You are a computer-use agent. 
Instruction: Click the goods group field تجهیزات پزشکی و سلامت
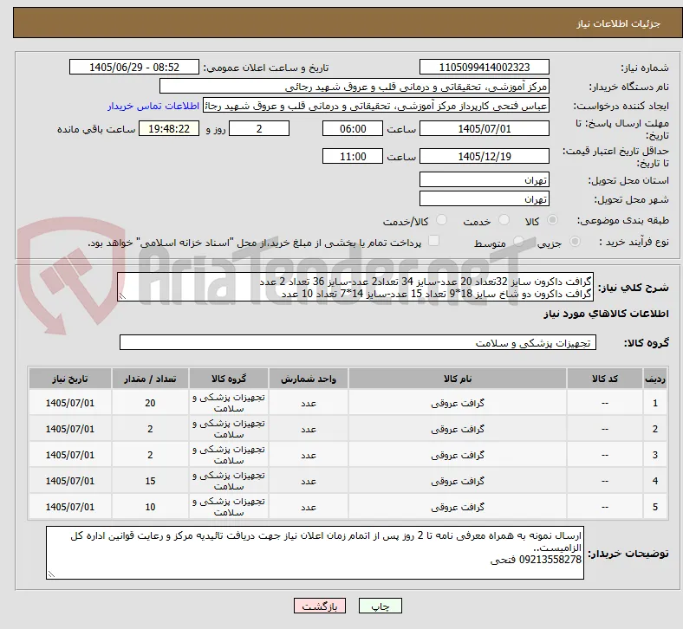tap(358, 342)
